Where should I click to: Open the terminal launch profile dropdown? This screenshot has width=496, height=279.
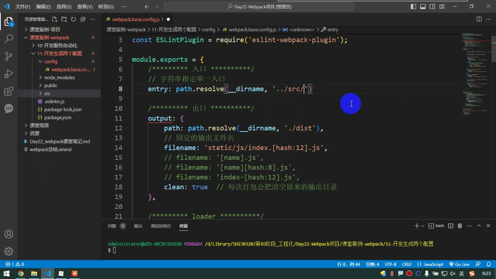pyautogui.click(x=423, y=226)
